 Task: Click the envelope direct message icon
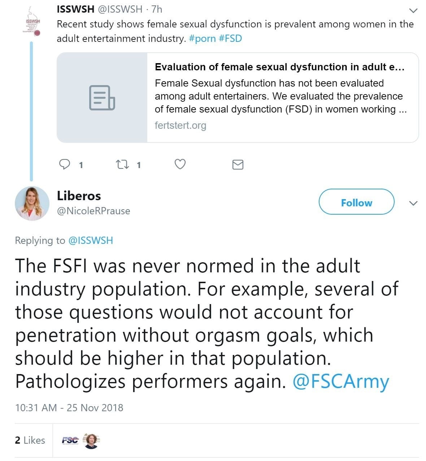(238, 165)
